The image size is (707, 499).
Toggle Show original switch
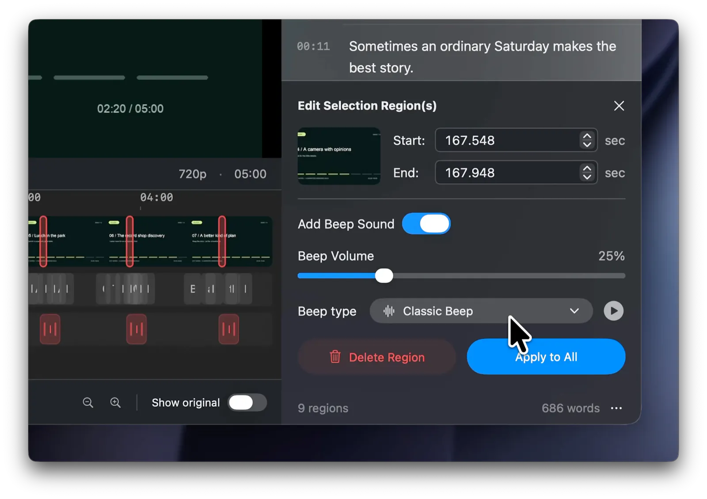point(247,402)
